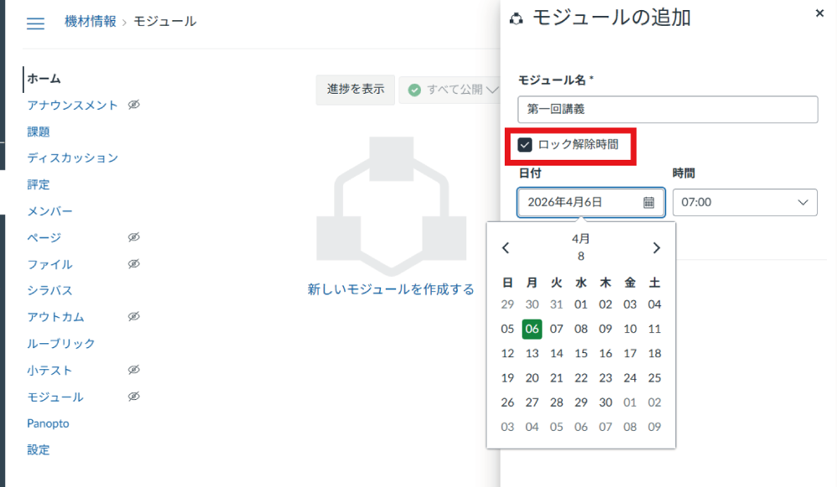This screenshot has width=837, height=487.
Task: Click the previous month chevron in the calendar
Action: coord(505,248)
